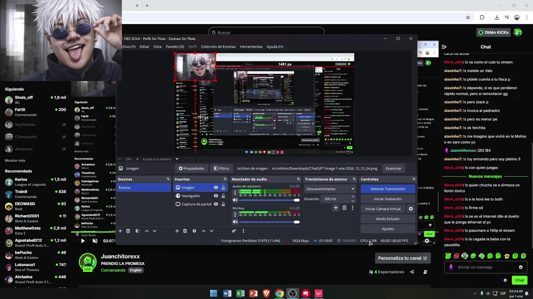Pop out the Mezclador de audio dock panel
Viewport: 533px width, 299px height.
[x=299, y=179]
